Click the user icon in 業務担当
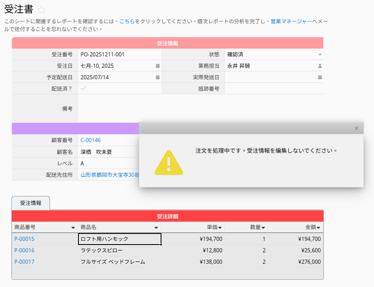374x287 pixels. tap(320, 66)
